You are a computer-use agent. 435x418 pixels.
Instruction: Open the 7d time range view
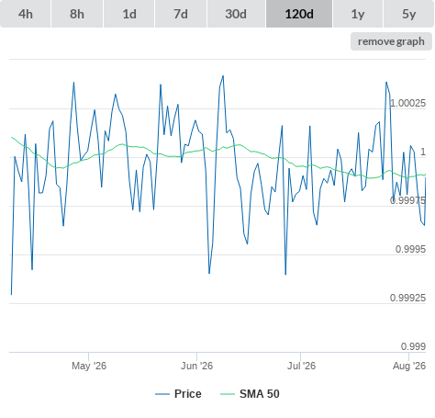pos(181,14)
